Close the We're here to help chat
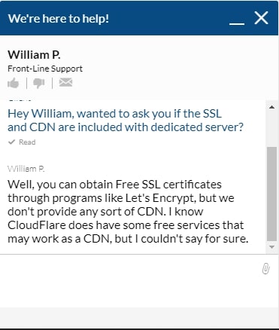 [x=261, y=18]
